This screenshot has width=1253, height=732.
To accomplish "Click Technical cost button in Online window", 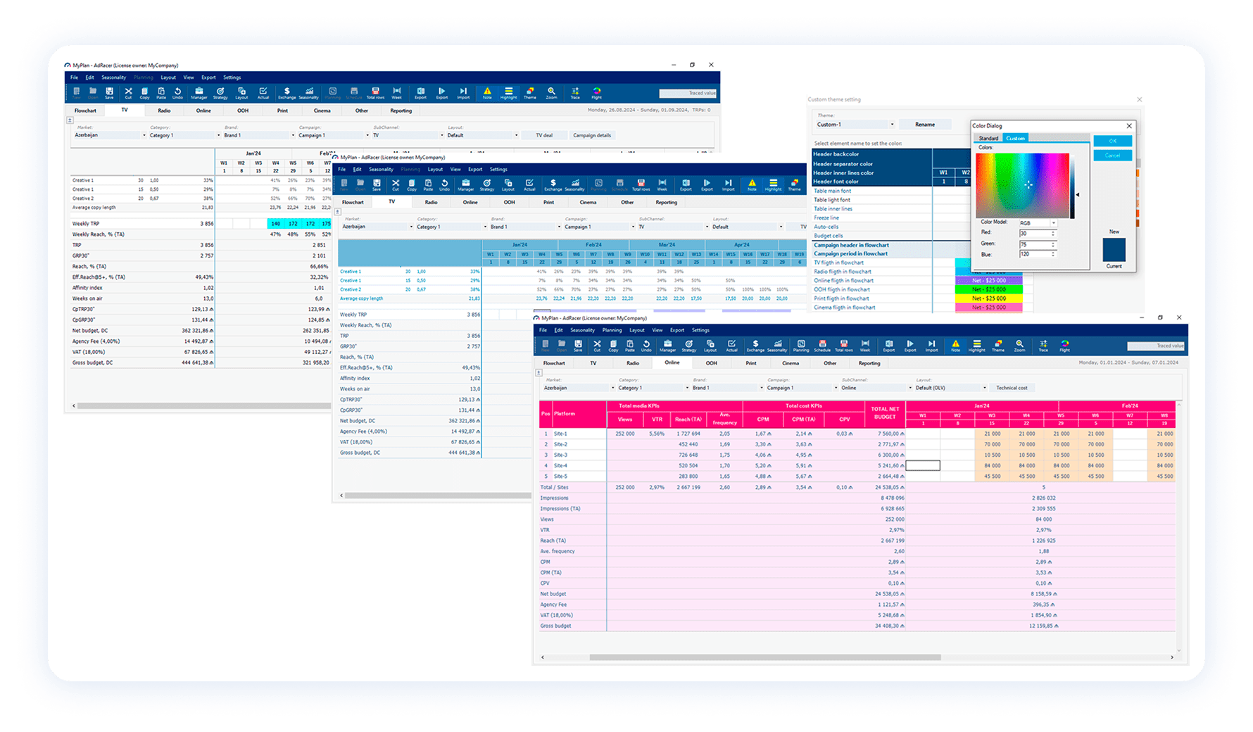I will [1012, 388].
